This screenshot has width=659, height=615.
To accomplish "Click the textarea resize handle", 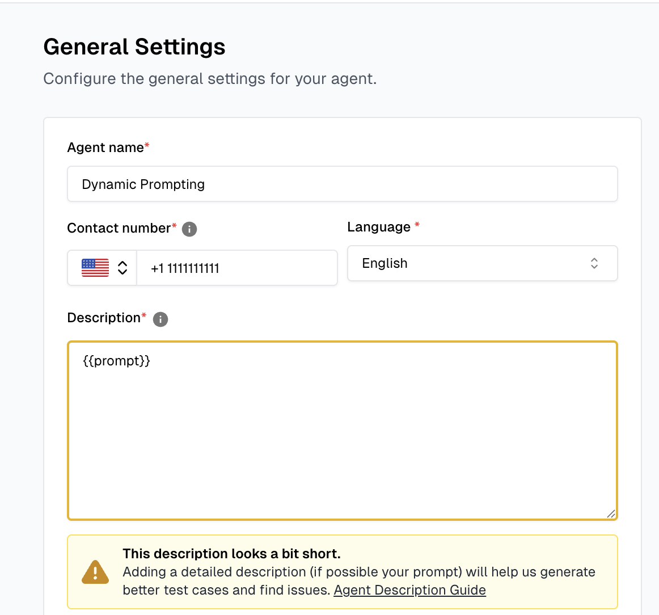I will coord(611,513).
